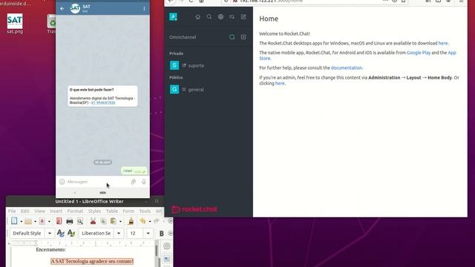This screenshot has height=267, width=475.
Task: Toggle Bold formatting in Writer
Action: tap(162, 234)
